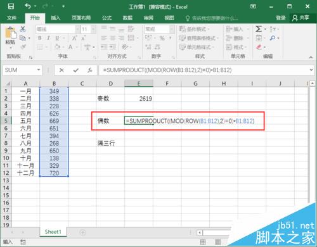
Task: Click cell A12 十二月
Action: (25, 173)
